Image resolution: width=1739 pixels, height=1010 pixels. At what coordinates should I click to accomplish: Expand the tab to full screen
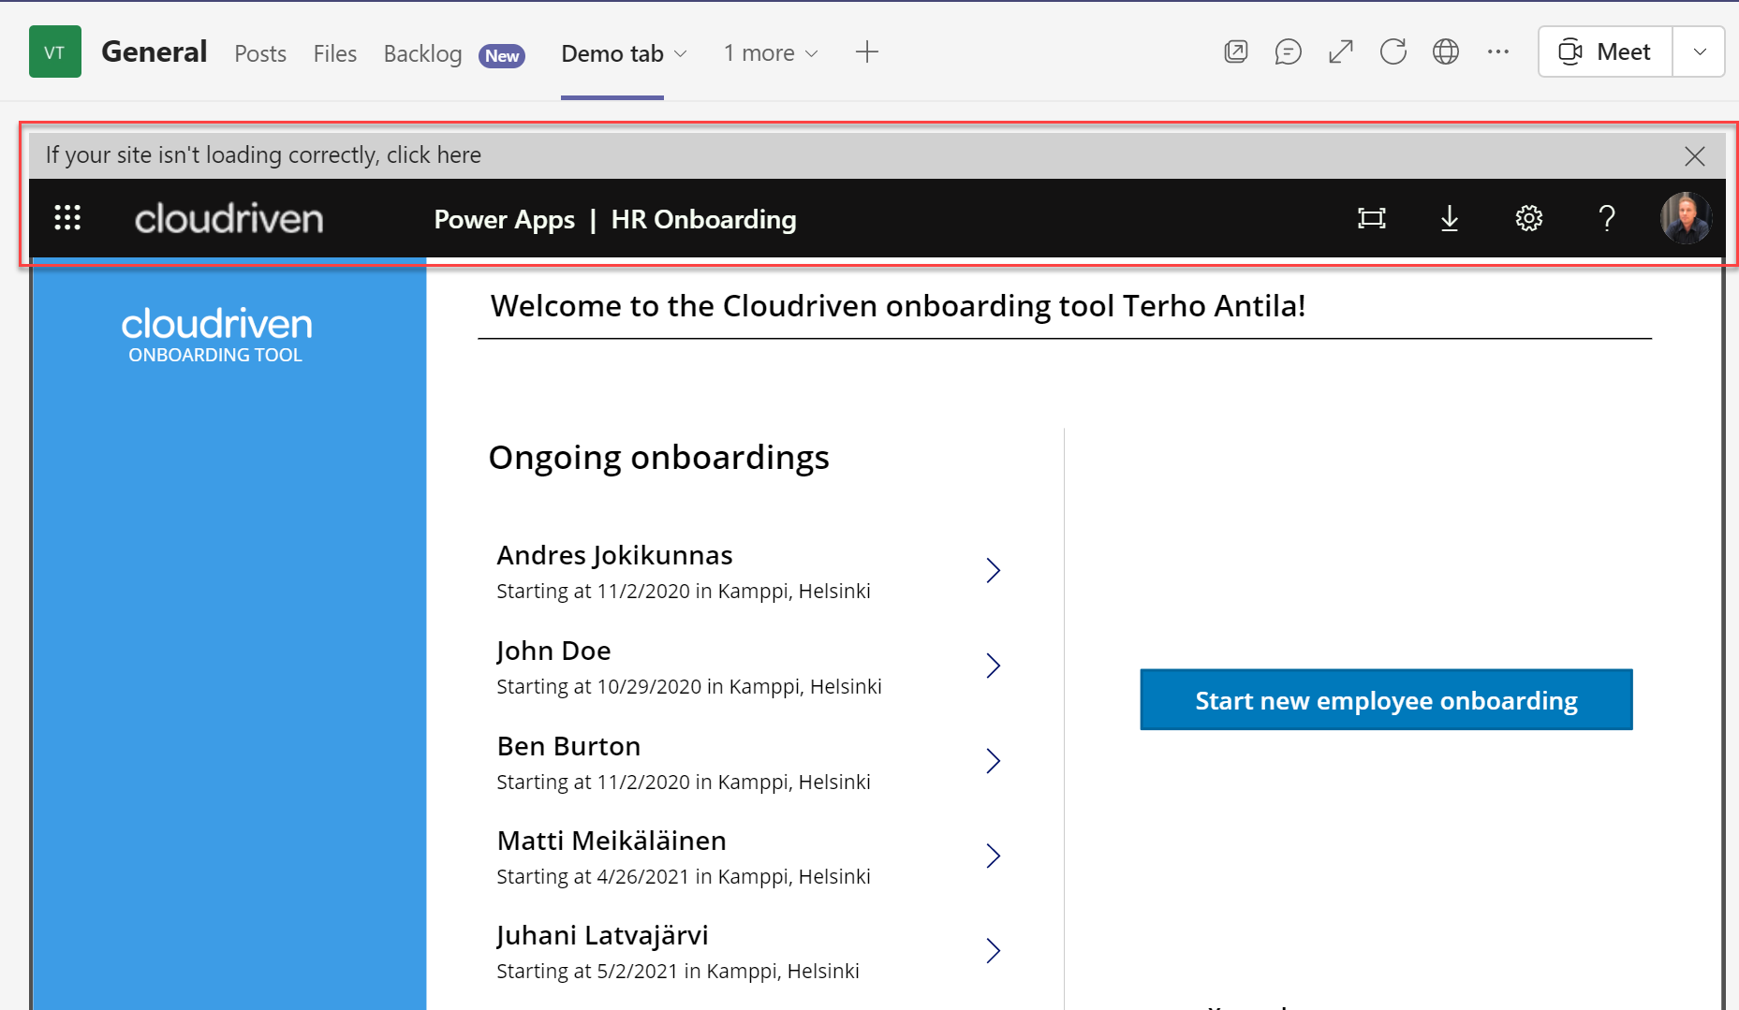(x=1341, y=52)
